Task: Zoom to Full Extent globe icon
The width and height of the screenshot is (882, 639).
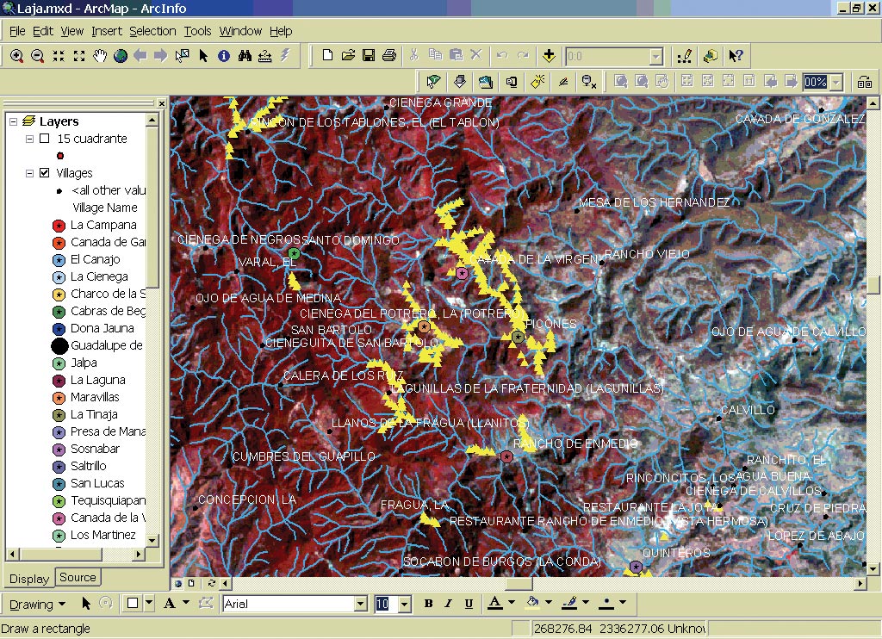Action: tap(120, 56)
